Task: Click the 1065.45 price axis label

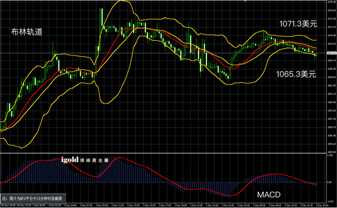Action: point(331,69)
